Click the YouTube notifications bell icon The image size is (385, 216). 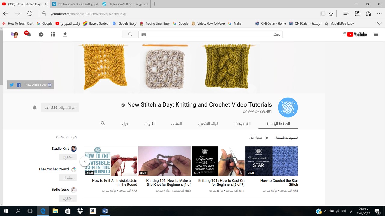tap(29, 34)
